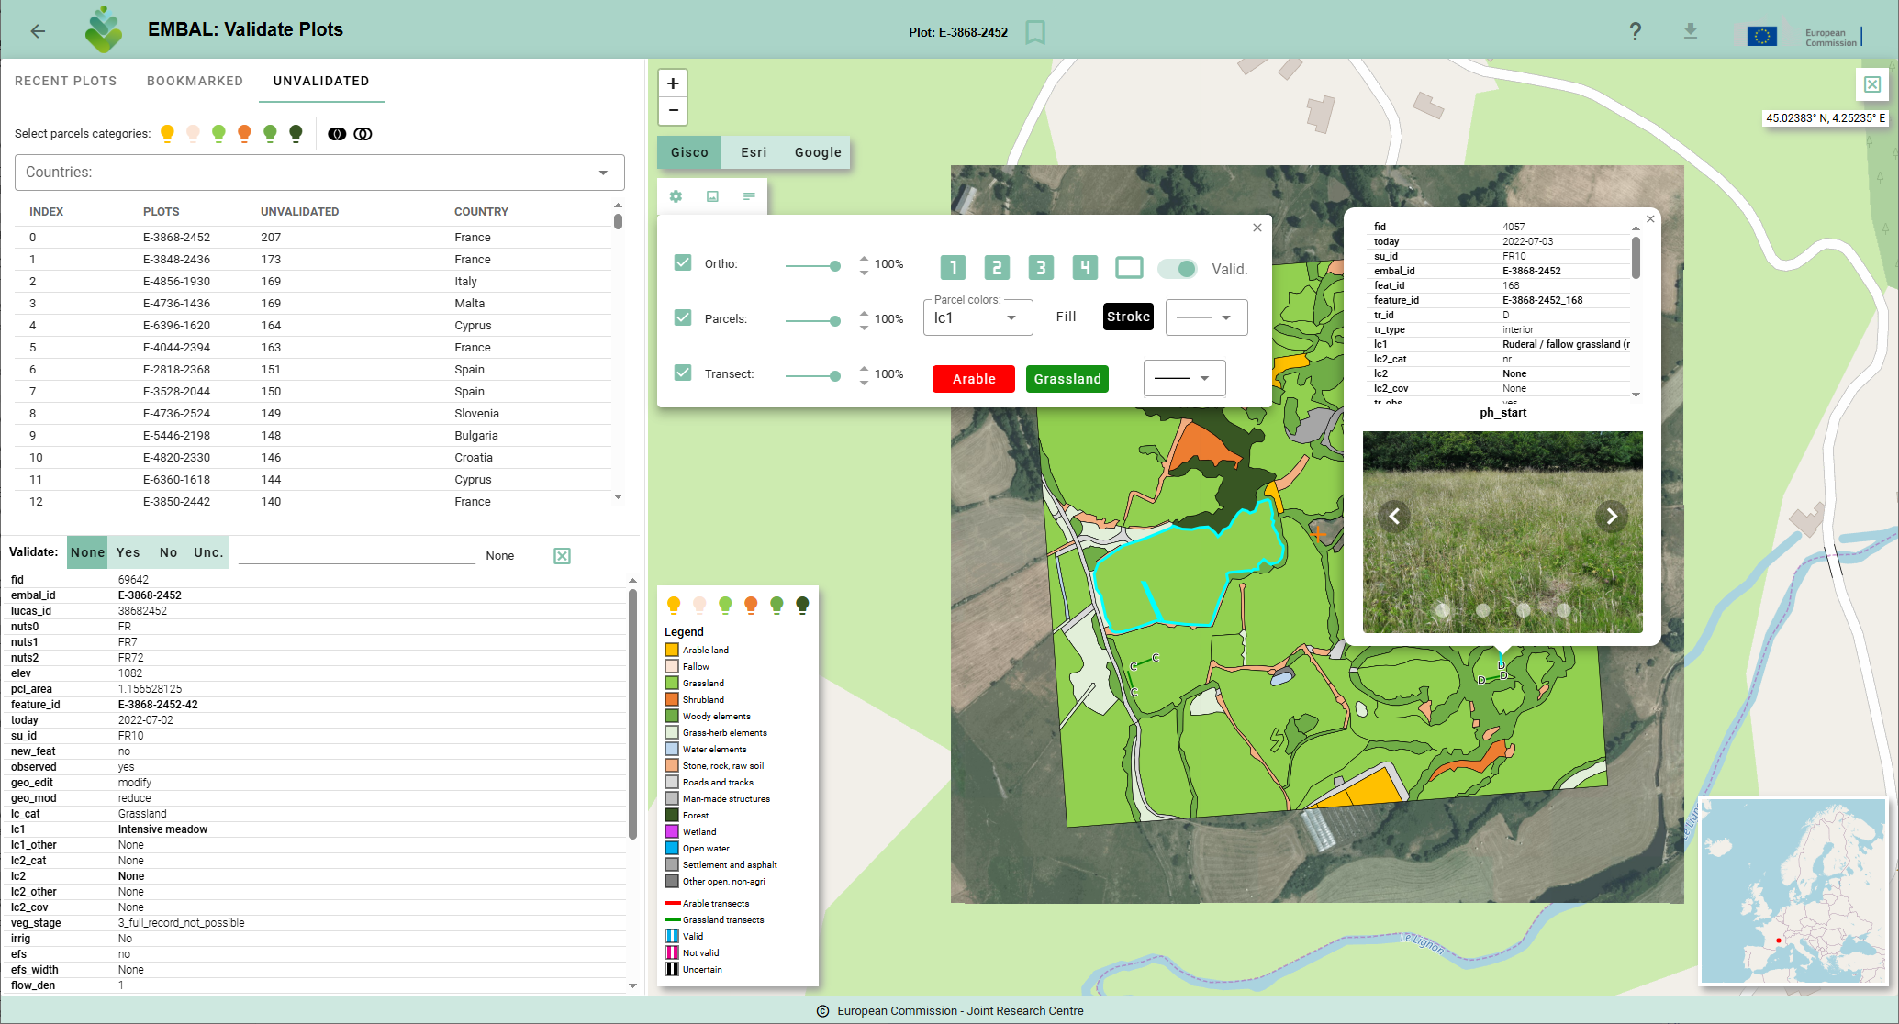Increase Transect opacity with up arrow

tap(864, 368)
